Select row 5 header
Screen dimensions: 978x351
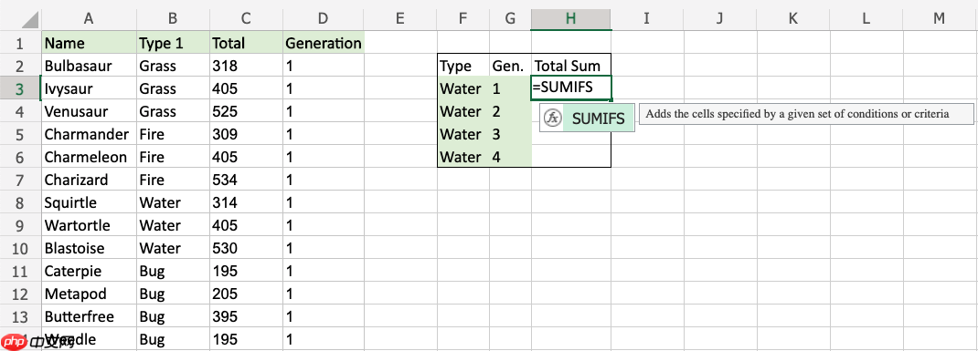click(x=20, y=134)
